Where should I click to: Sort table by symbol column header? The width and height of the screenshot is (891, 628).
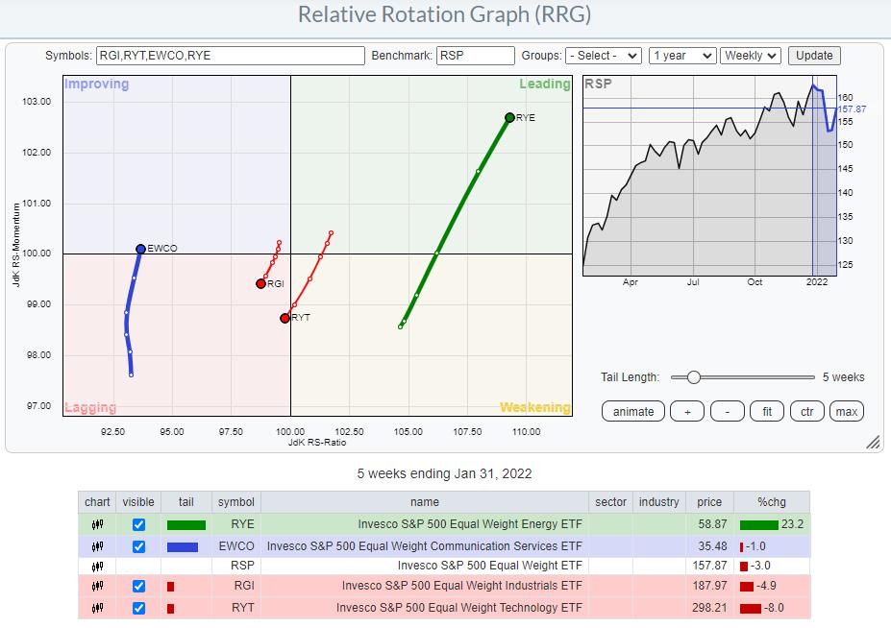click(235, 502)
